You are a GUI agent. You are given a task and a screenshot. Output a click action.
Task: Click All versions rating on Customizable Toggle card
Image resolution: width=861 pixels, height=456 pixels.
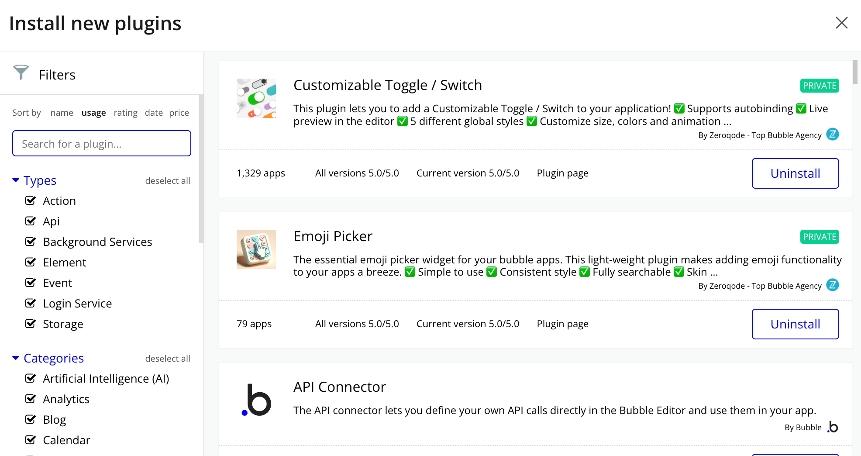pos(357,173)
